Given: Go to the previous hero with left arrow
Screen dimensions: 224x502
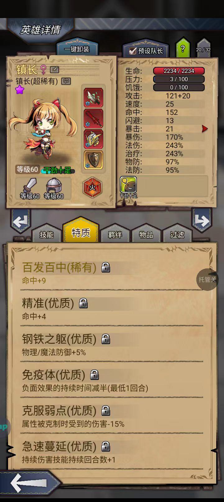Looking at the screenshot, I should 21,221.
